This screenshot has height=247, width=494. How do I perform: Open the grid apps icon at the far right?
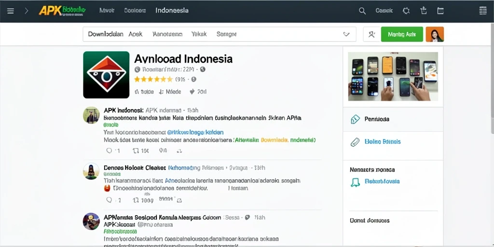click(x=482, y=11)
